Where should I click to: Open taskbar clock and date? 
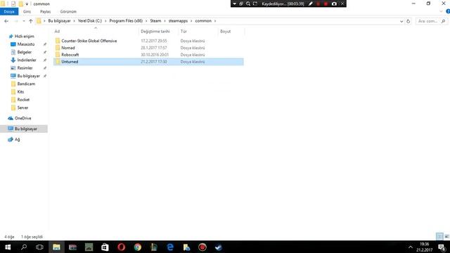pos(424,247)
